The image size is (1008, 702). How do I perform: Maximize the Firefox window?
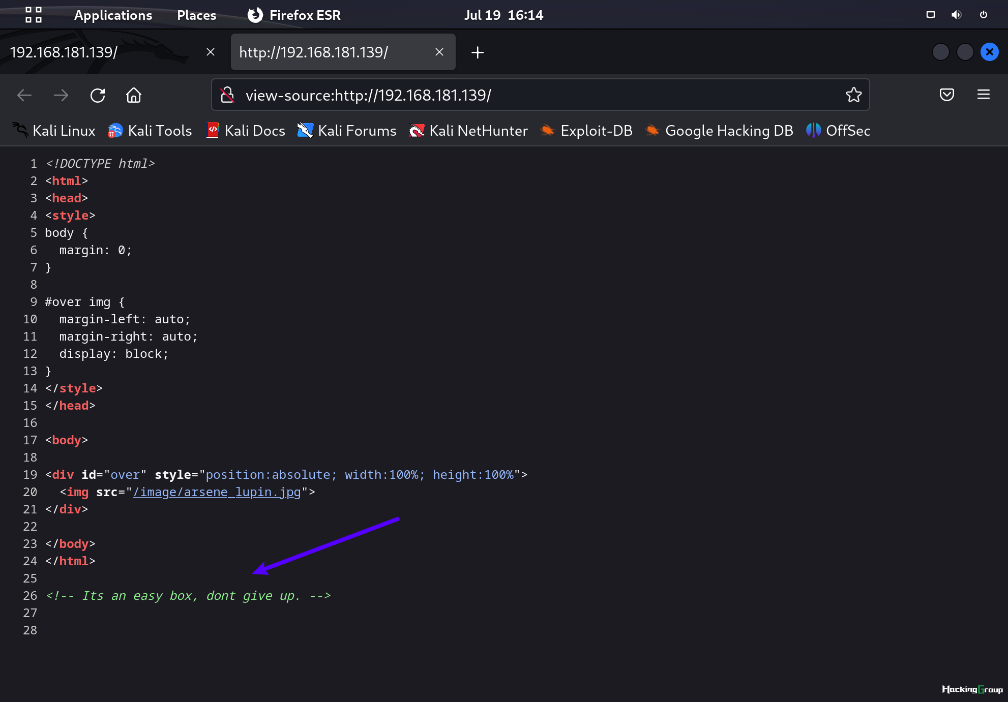tap(965, 52)
